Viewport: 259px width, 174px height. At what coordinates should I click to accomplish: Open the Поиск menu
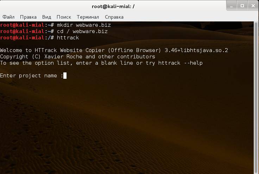[x=64, y=17]
